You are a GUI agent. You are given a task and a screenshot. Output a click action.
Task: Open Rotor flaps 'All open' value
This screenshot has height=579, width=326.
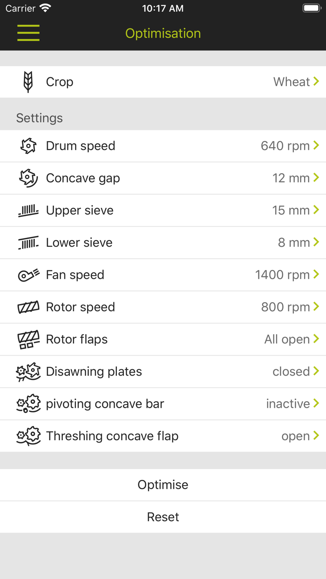(287, 339)
